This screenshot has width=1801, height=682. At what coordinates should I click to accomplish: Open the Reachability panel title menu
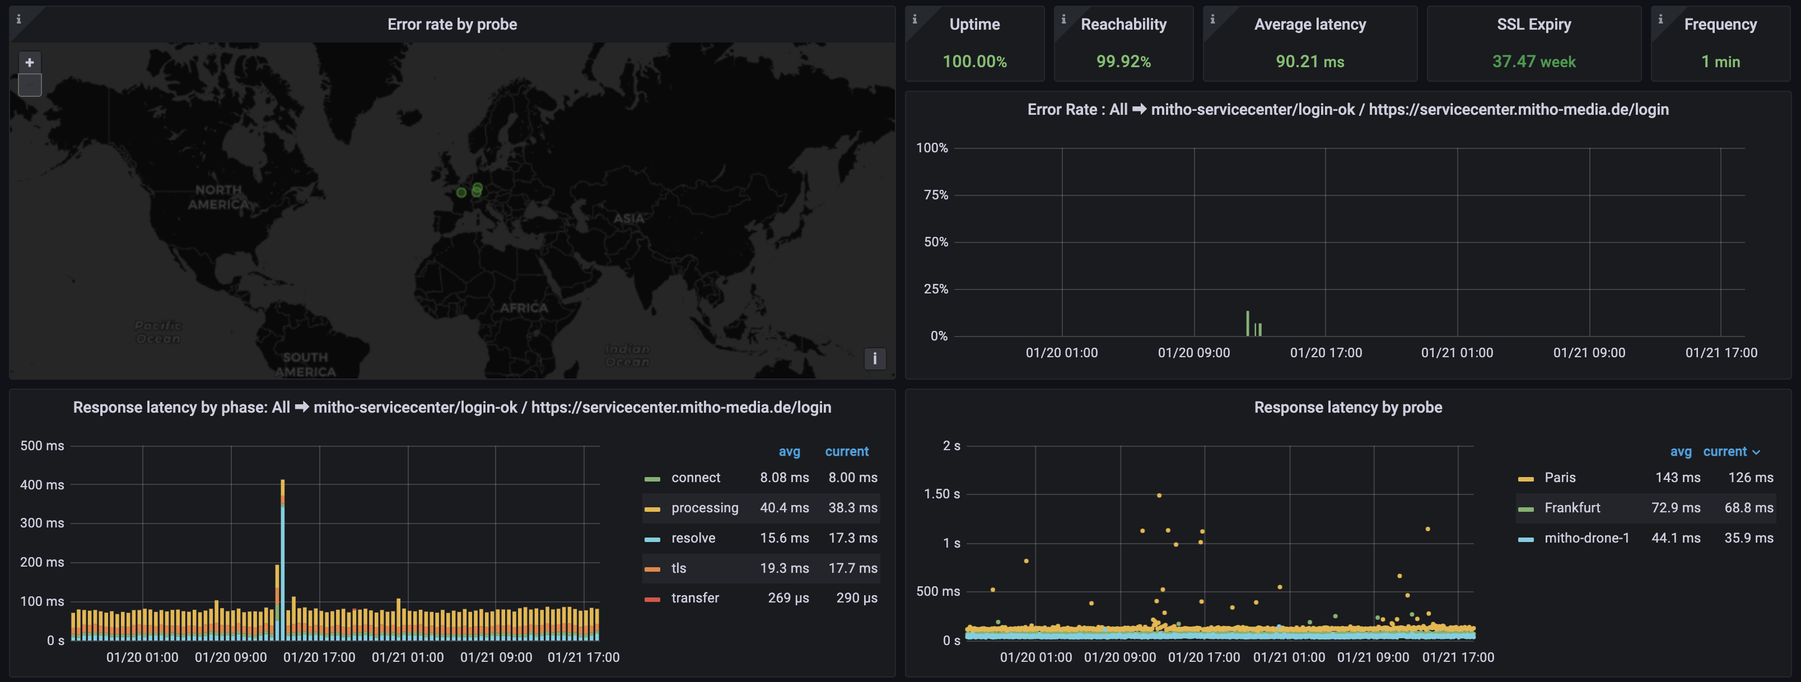point(1123,25)
